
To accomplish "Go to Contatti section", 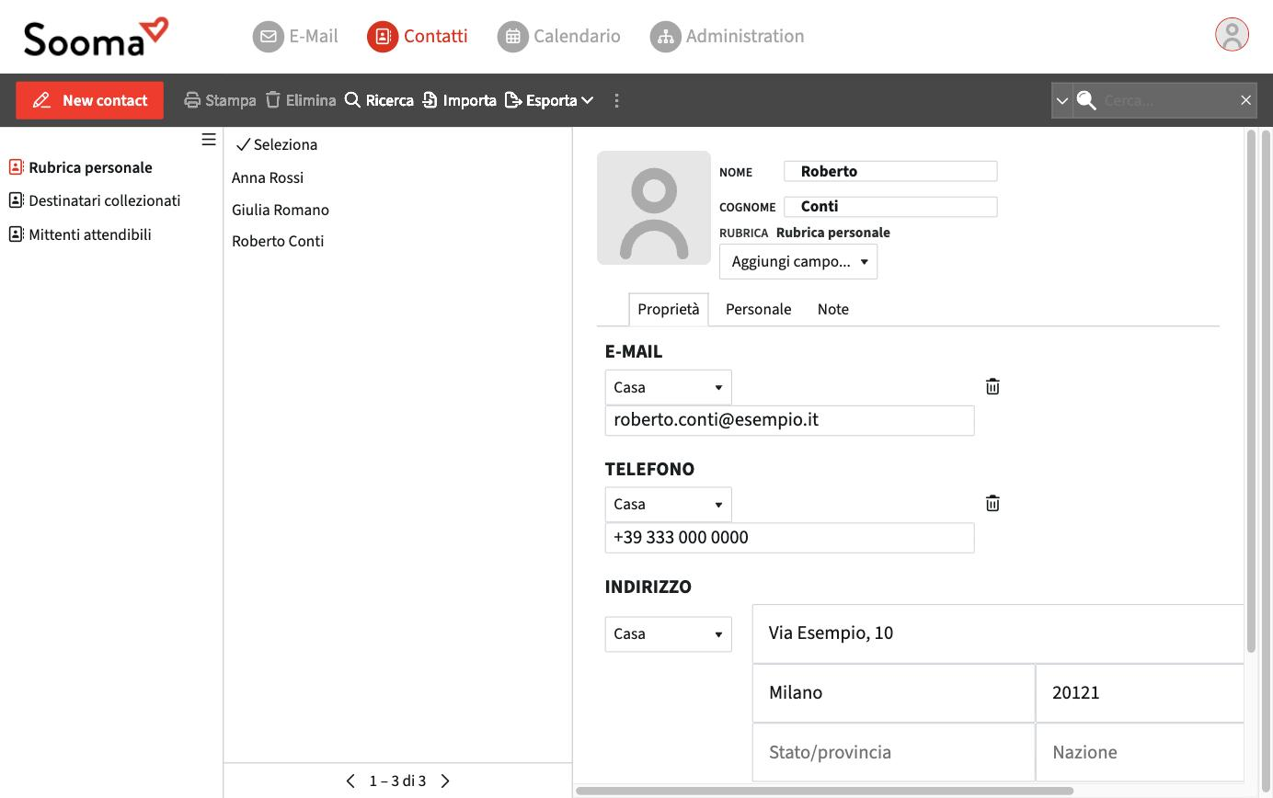I will [x=418, y=36].
